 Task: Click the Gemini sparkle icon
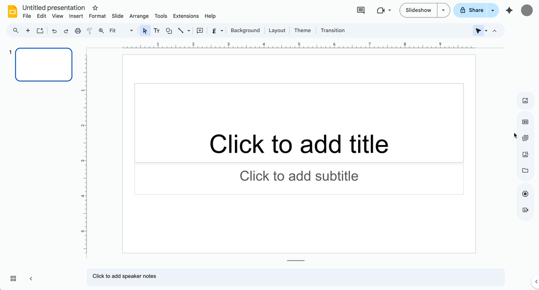pos(509,10)
